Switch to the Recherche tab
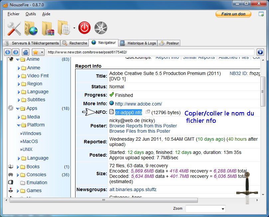 (74, 43)
